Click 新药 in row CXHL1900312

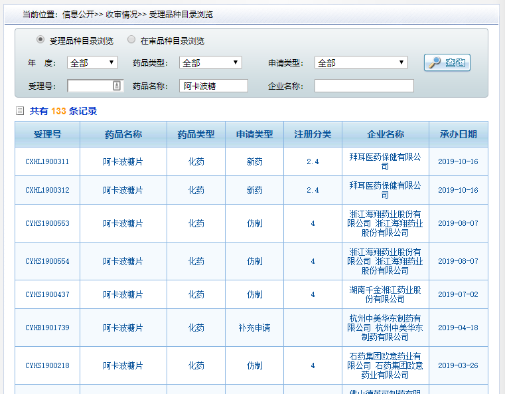coord(254,190)
